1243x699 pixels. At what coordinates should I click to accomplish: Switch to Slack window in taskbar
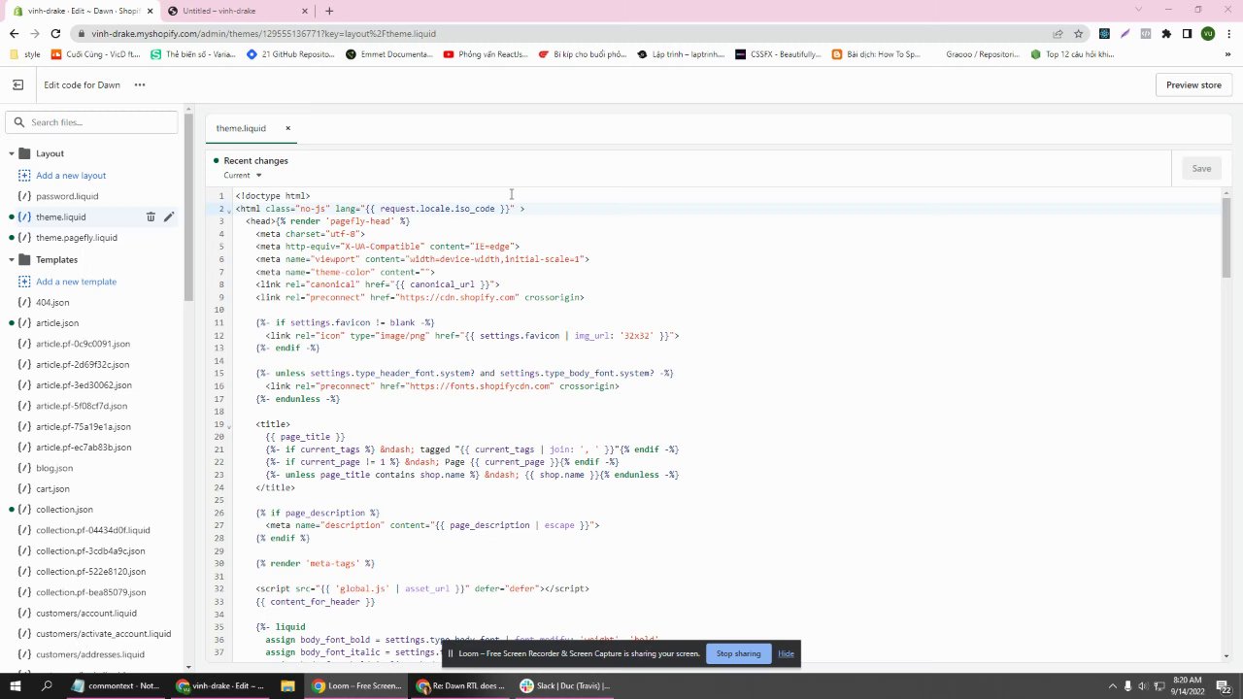coord(566,685)
